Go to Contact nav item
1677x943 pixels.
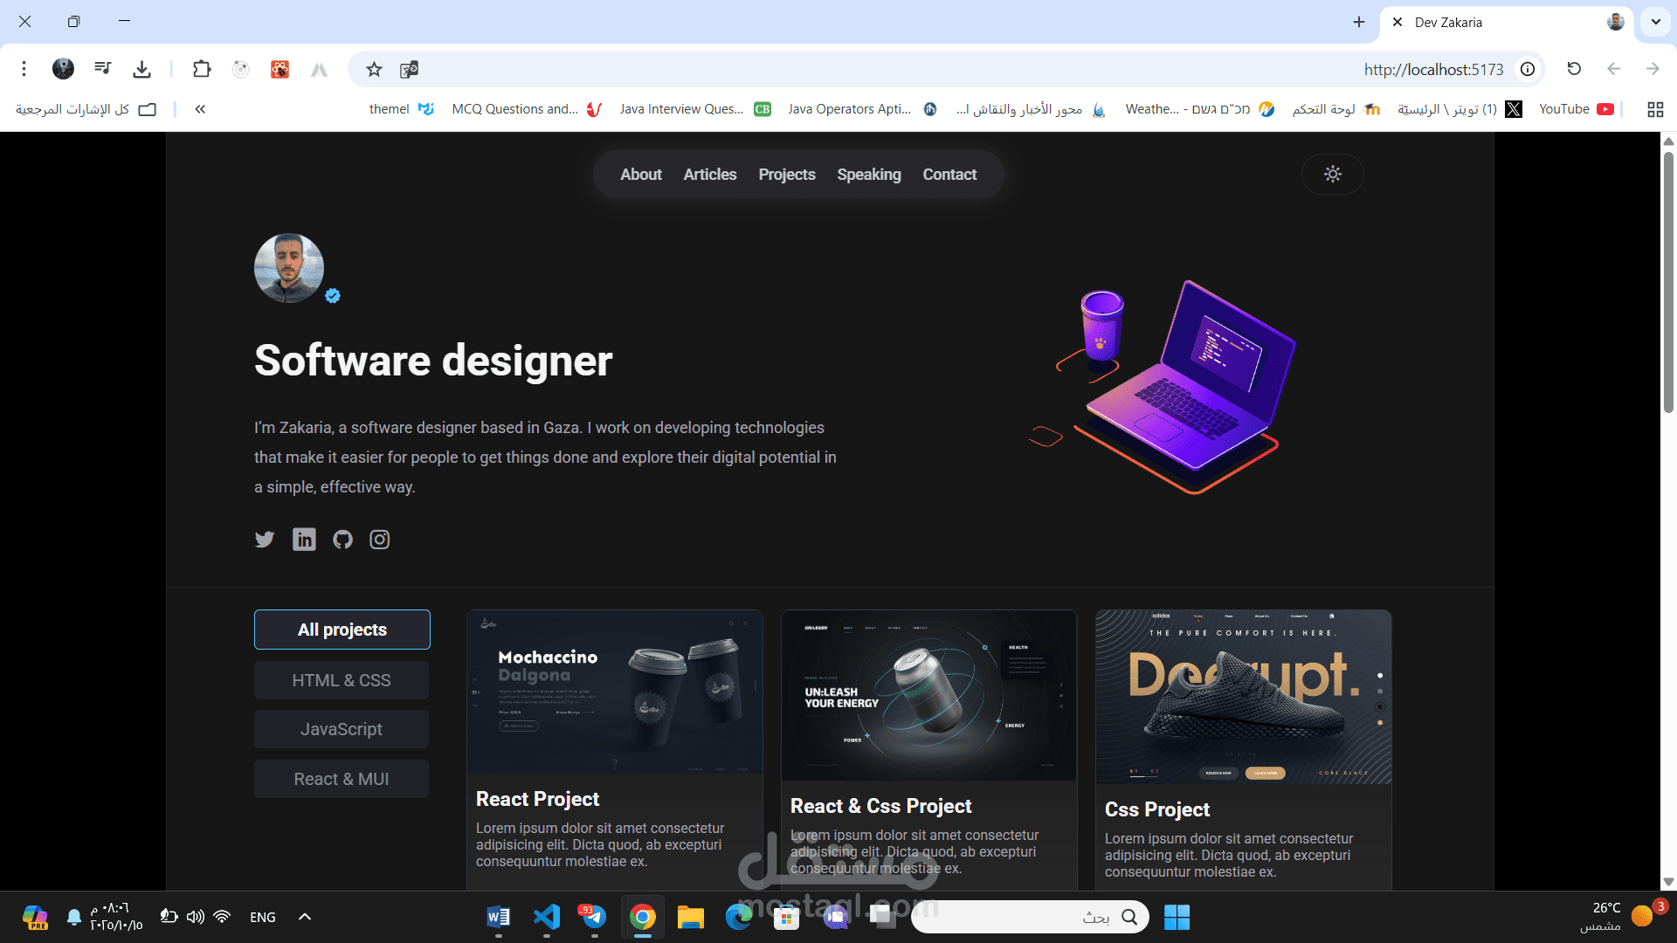tap(949, 175)
